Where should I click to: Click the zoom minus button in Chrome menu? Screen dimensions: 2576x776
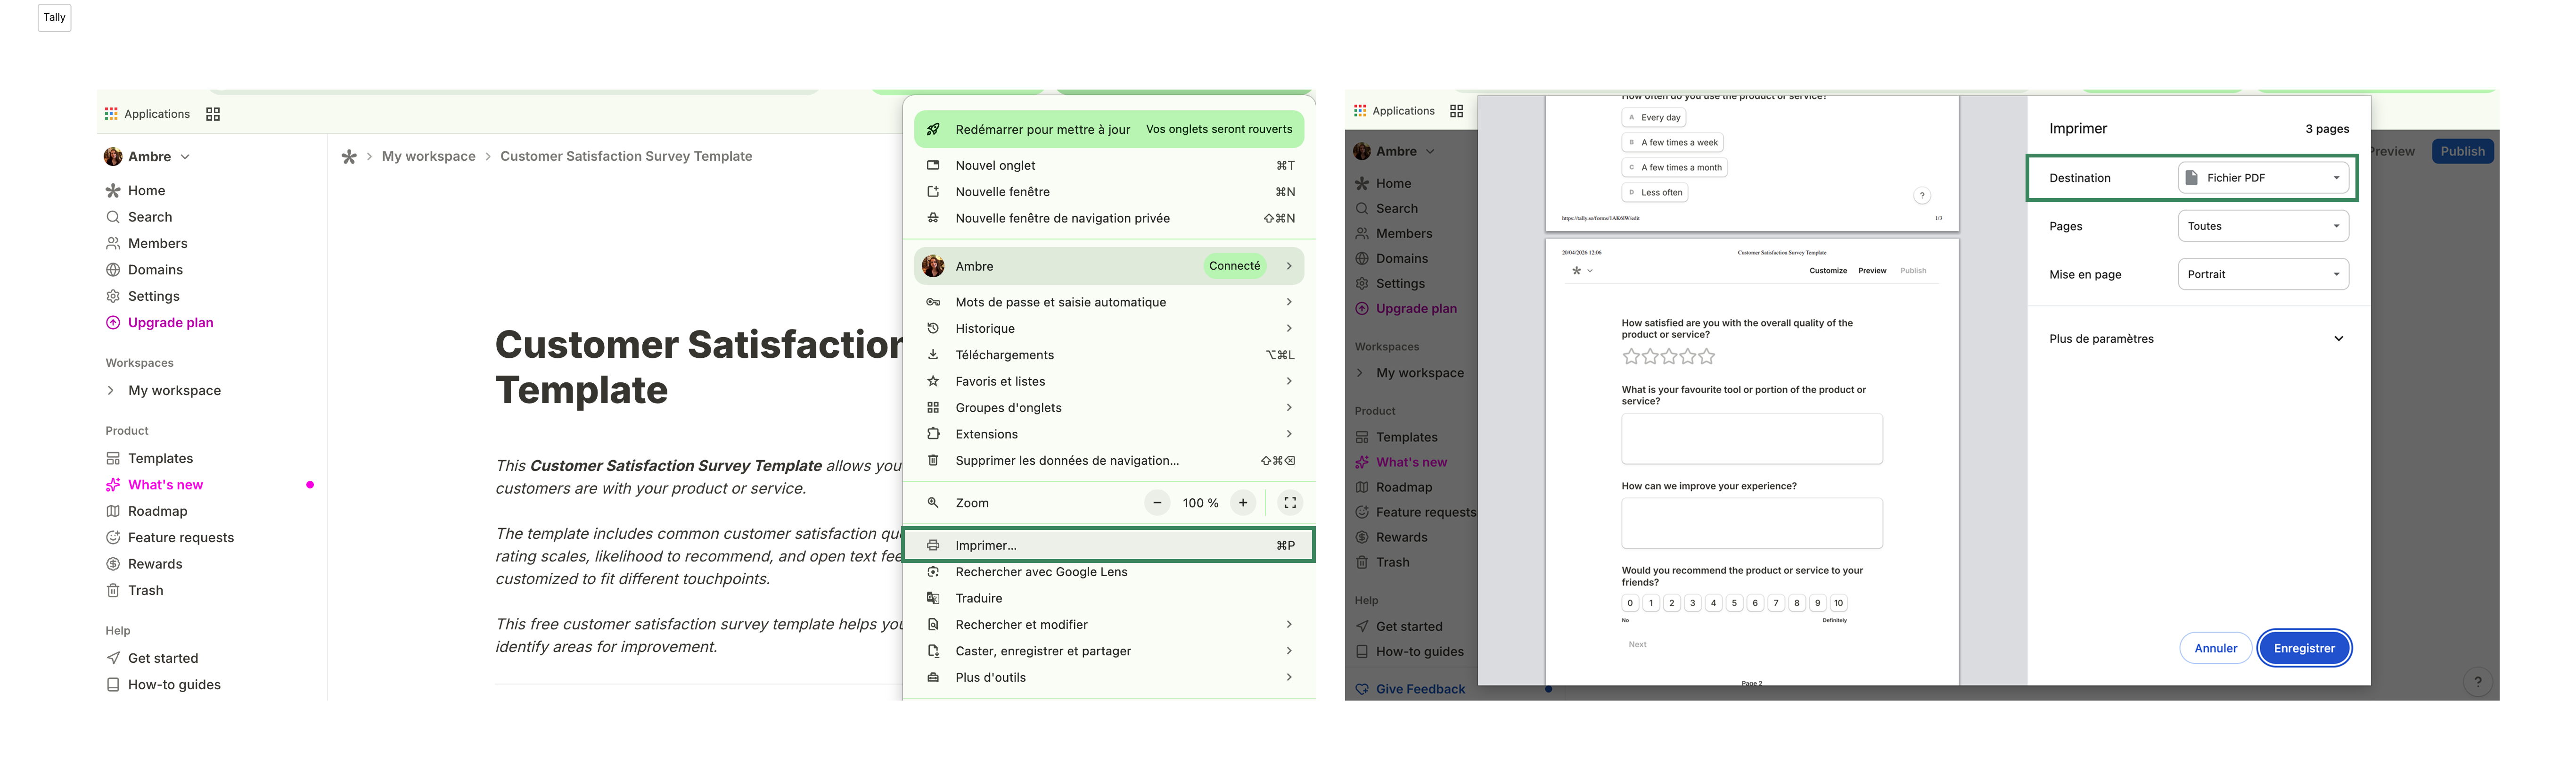click(x=1157, y=503)
